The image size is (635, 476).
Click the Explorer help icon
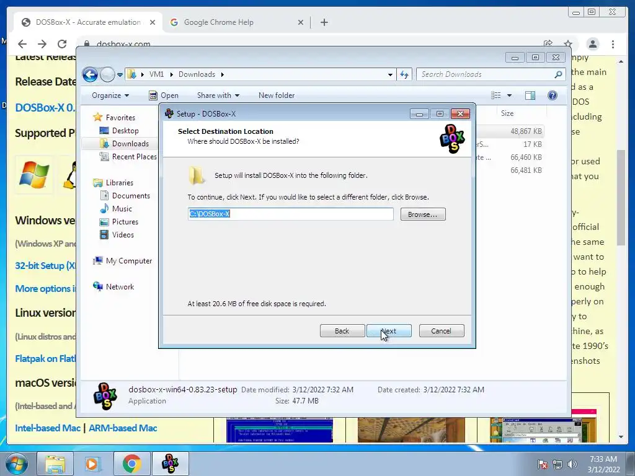click(553, 95)
